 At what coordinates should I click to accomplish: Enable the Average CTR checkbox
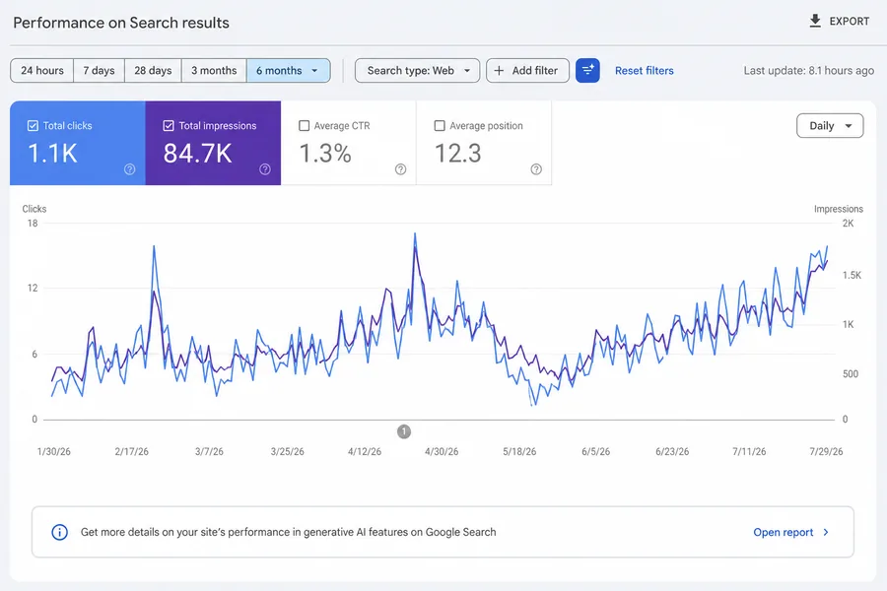point(304,125)
